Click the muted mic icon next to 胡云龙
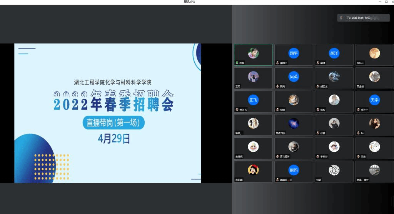This screenshot has width=394, height=214. click(317, 86)
